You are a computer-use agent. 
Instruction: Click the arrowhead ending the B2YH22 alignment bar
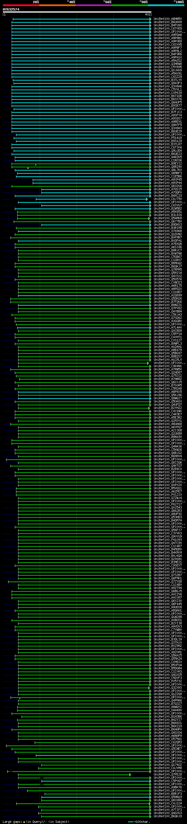coord(149,408)
